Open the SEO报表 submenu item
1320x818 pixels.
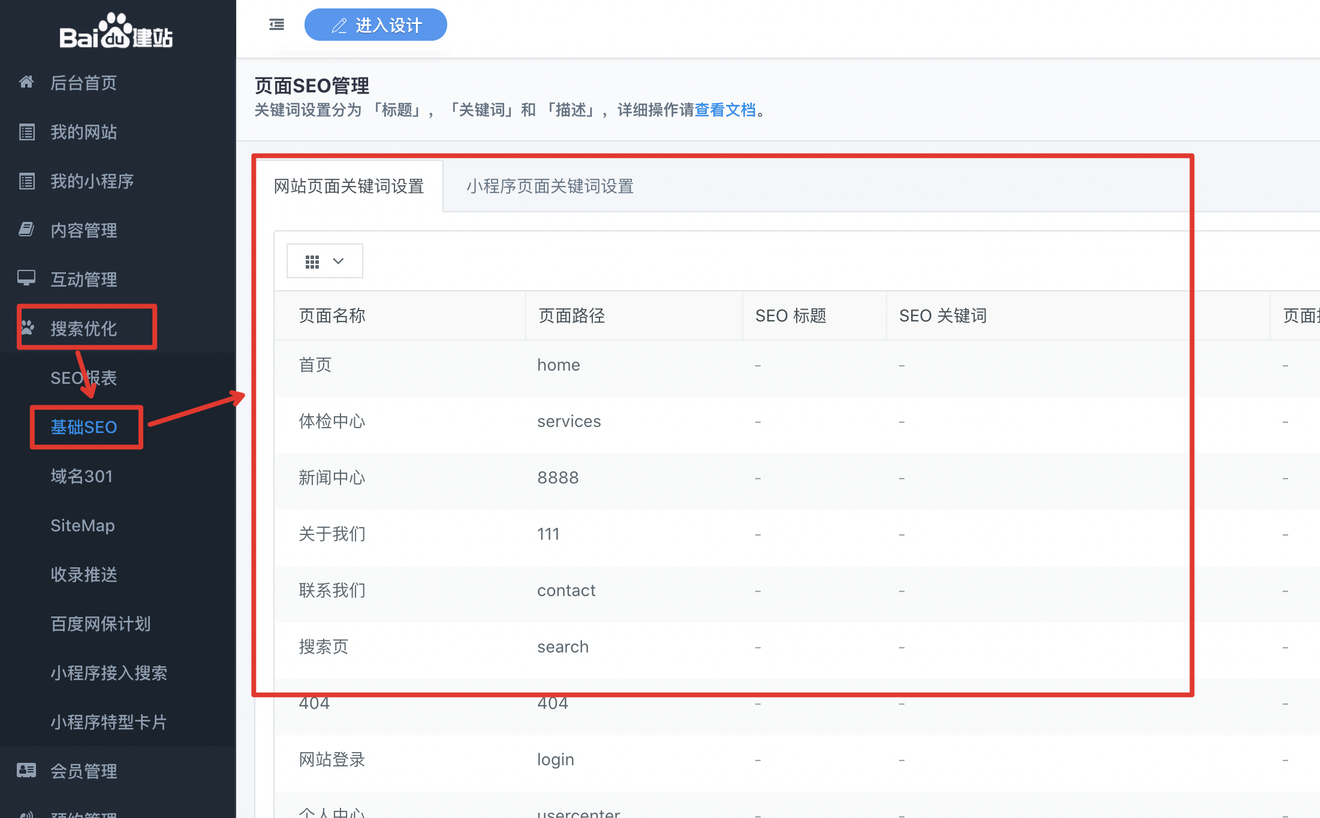pyautogui.click(x=84, y=378)
